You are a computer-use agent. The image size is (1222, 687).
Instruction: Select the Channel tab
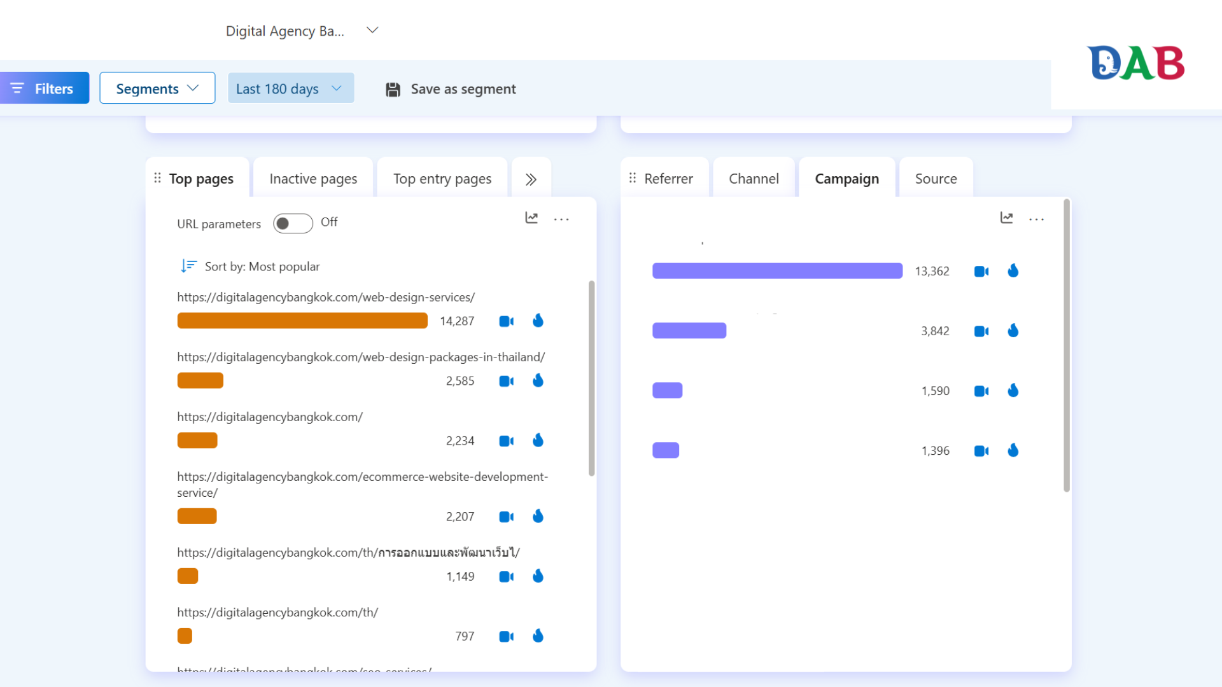(x=754, y=179)
